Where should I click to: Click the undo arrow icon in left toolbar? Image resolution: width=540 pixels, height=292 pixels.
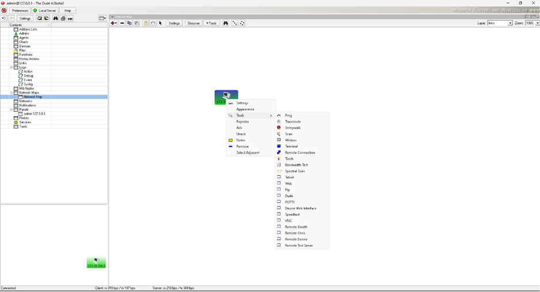click(4, 18)
